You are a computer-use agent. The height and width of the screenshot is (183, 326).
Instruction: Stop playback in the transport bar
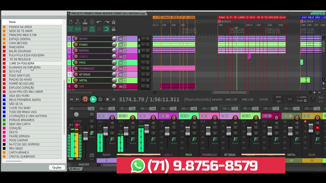[107, 99]
